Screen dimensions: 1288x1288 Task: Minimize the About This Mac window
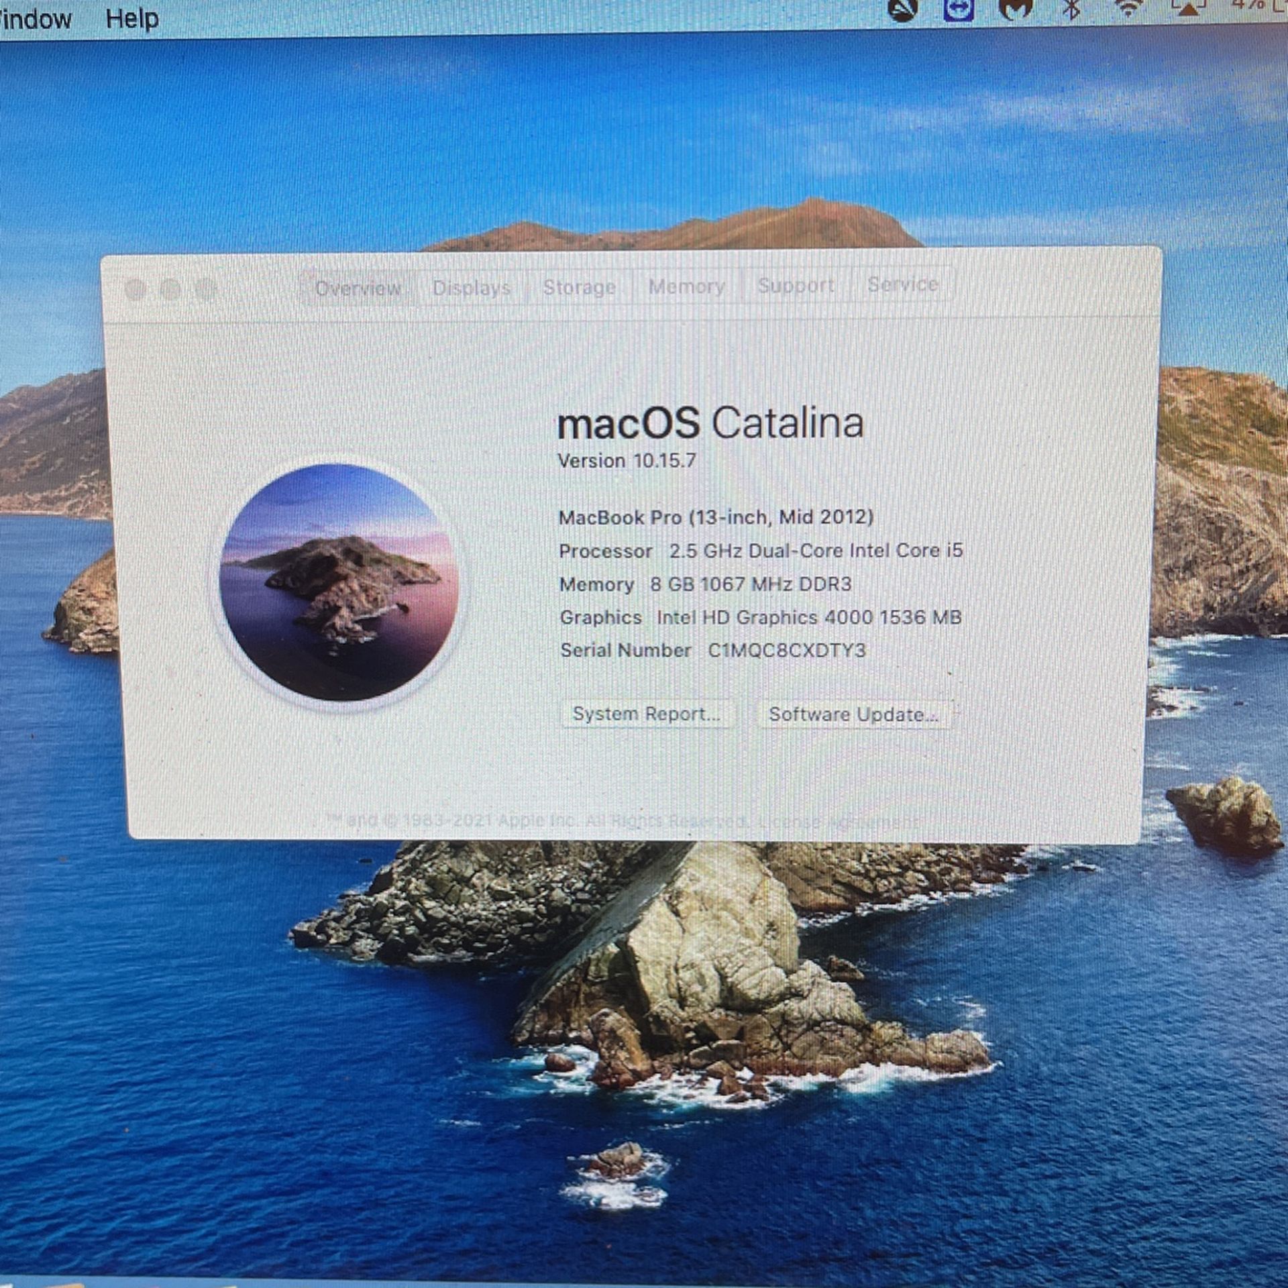170,290
